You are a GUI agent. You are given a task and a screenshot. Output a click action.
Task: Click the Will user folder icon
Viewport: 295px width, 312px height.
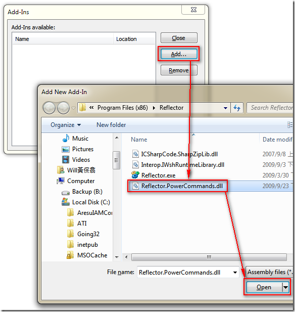61,170
